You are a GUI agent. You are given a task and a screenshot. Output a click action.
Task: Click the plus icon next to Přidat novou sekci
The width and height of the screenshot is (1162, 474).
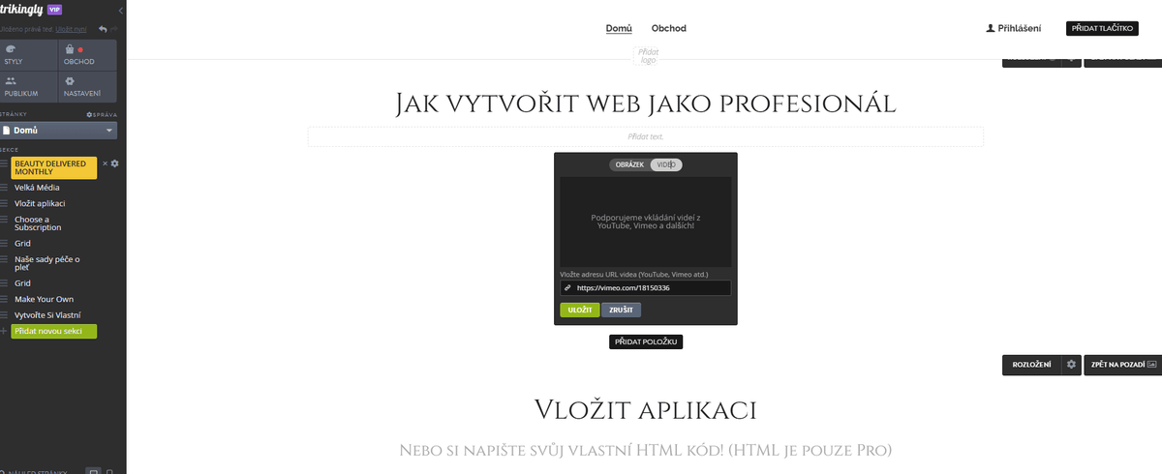click(4, 331)
